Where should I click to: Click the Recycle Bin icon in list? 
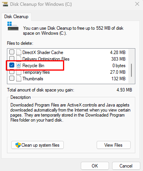pyautogui.click(x=19, y=66)
